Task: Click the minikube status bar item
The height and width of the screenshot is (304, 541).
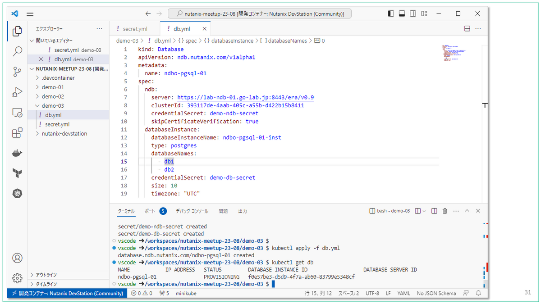Action: pyautogui.click(x=186, y=293)
